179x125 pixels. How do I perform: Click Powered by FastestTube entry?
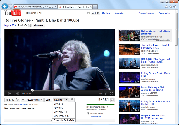point(64,120)
